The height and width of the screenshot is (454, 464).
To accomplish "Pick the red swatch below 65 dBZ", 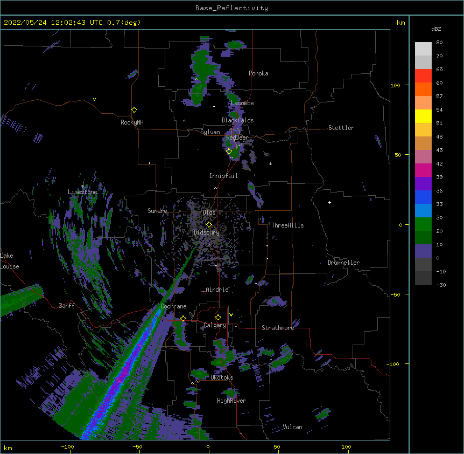I will coord(423,75).
